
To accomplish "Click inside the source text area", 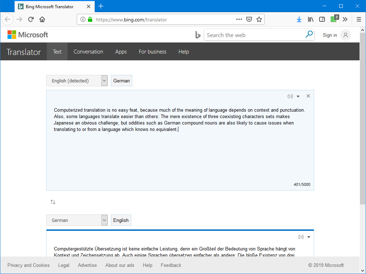I will click(180, 140).
